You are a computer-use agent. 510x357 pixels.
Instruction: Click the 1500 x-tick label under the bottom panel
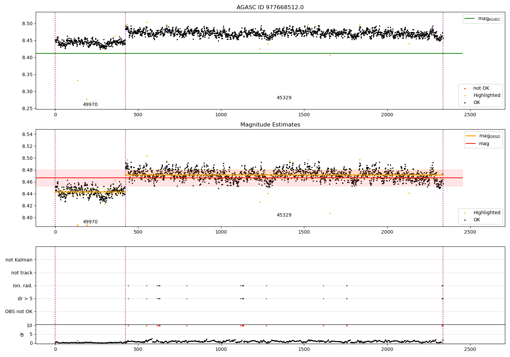[304, 349]
